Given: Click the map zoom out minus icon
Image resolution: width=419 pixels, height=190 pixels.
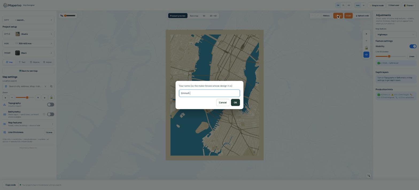Looking at the screenshot, I should (x=366, y=41).
